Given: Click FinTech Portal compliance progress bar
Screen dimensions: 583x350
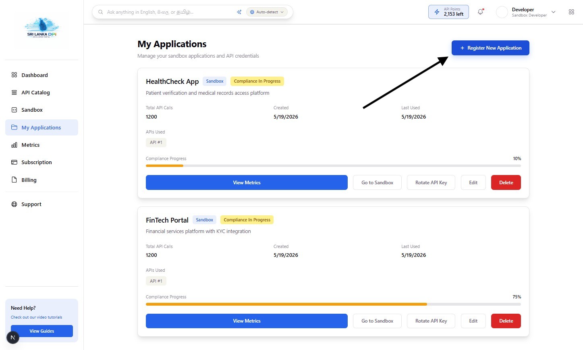Looking at the screenshot, I should point(333,304).
